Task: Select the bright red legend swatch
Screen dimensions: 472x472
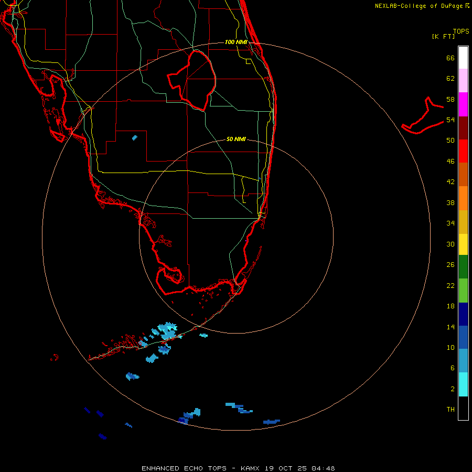Action: (463, 151)
